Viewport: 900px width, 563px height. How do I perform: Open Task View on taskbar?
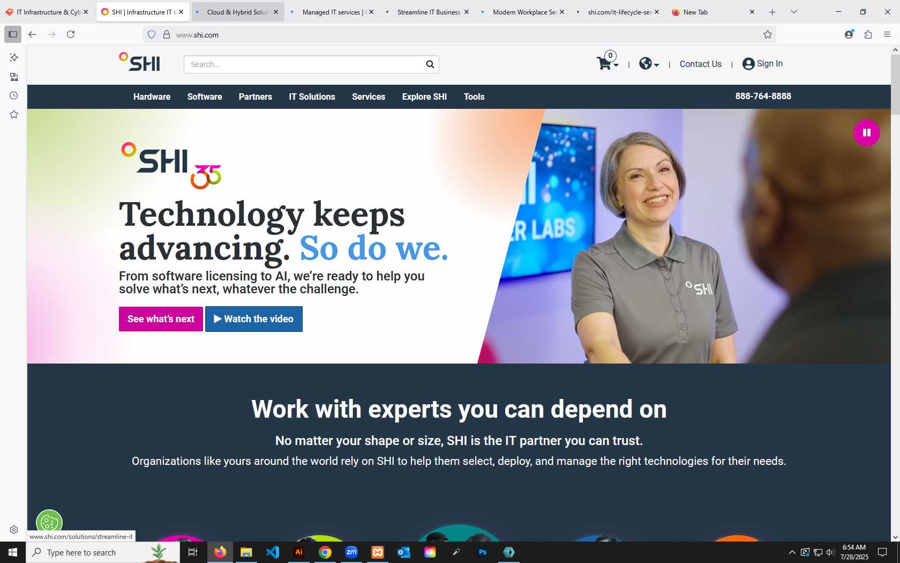click(x=193, y=552)
